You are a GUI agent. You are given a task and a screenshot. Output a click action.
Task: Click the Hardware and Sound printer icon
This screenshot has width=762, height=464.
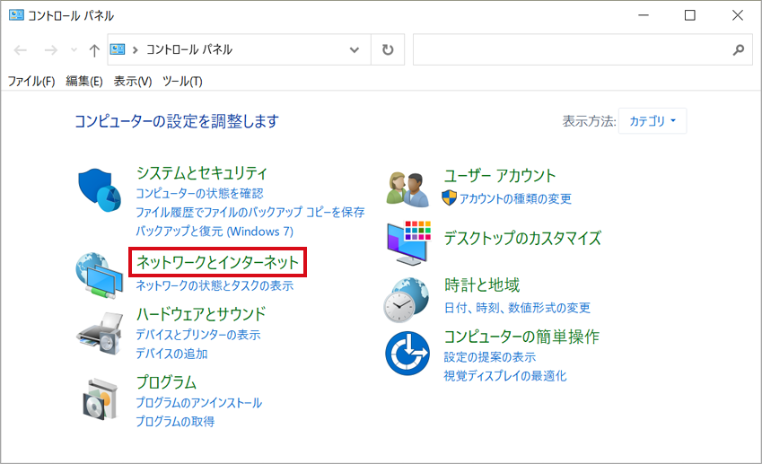(100, 333)
